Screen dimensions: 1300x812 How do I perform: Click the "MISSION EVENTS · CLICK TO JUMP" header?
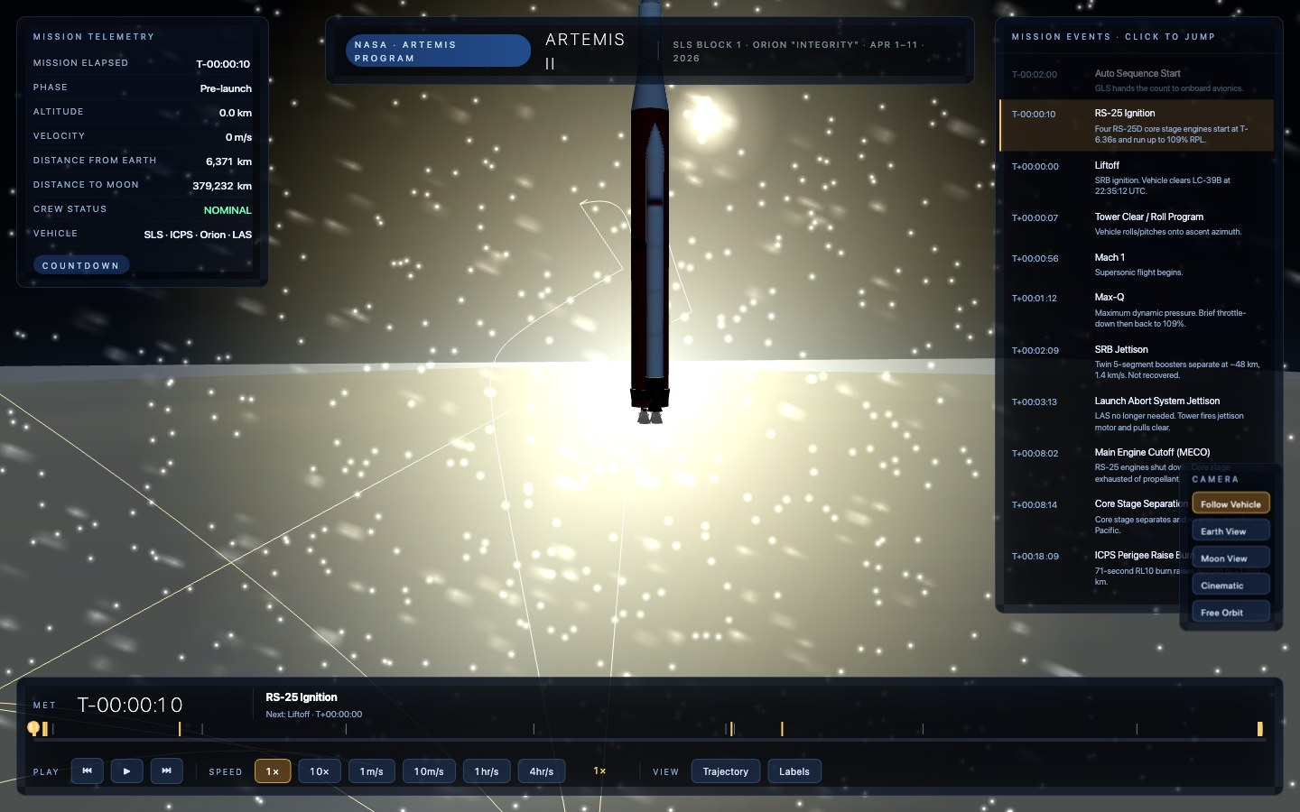tap(1113, 37)
